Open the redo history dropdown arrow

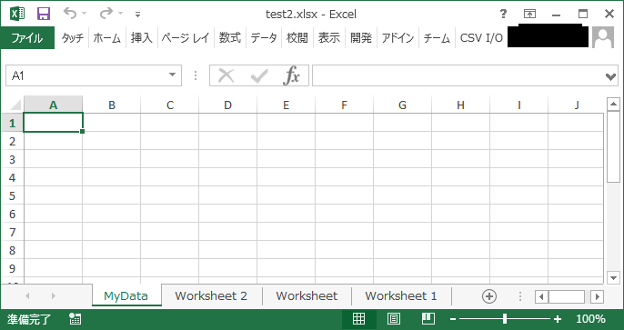(x=120, y=14)
